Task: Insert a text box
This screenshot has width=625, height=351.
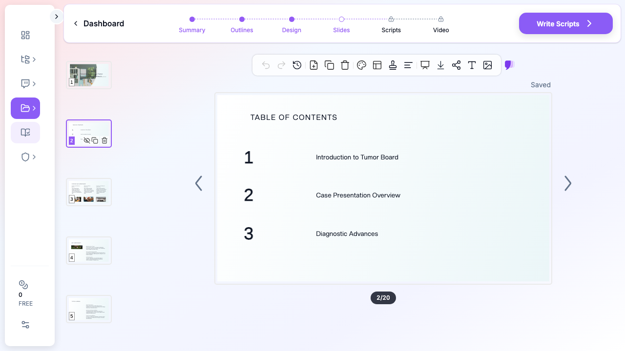Action: 472,65
